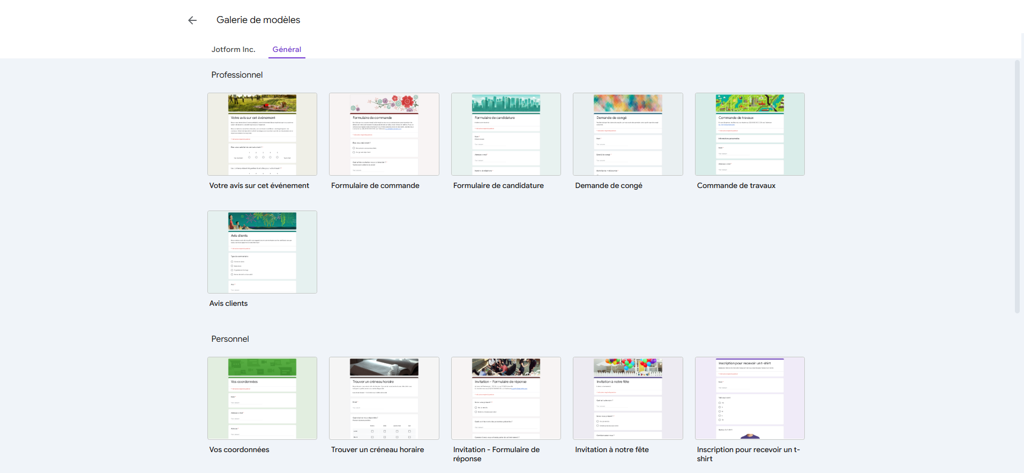
Task: Open the Invitation - Formulaire de réponse thumbnail
Action: [x=506, y=398]
